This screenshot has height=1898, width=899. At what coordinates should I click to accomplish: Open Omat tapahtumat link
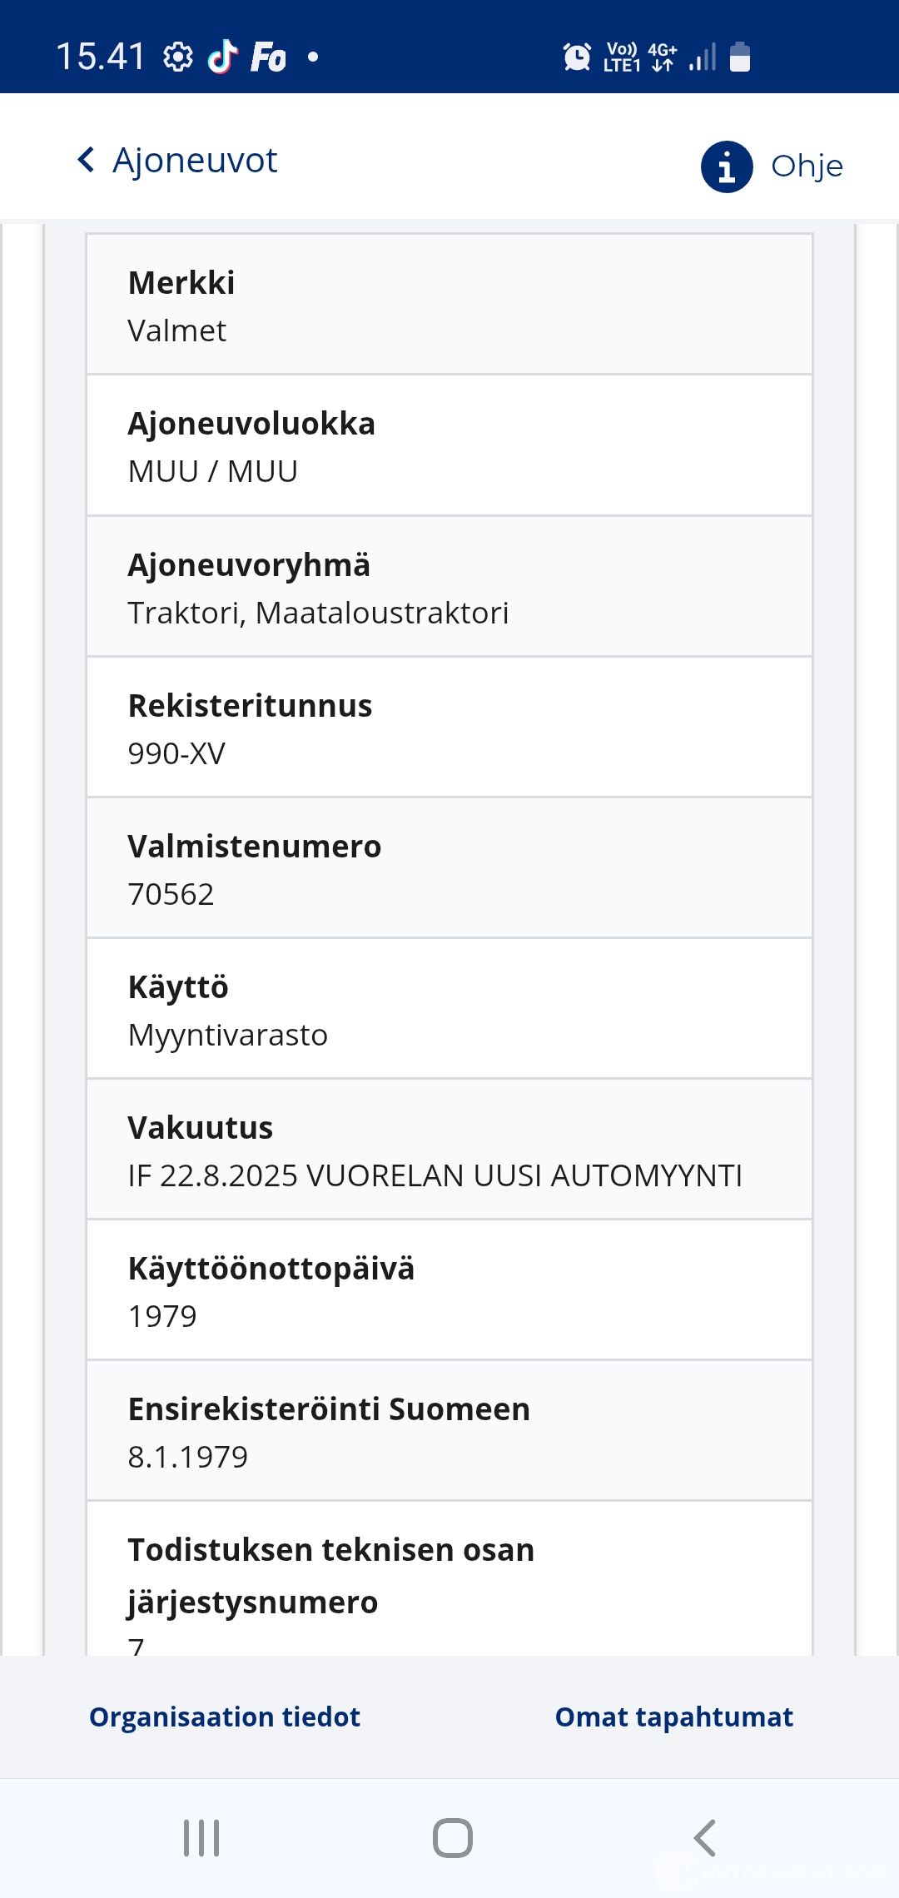click(673, 1717)
